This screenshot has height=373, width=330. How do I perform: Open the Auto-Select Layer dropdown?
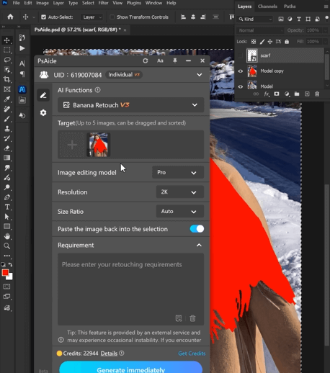92,17
